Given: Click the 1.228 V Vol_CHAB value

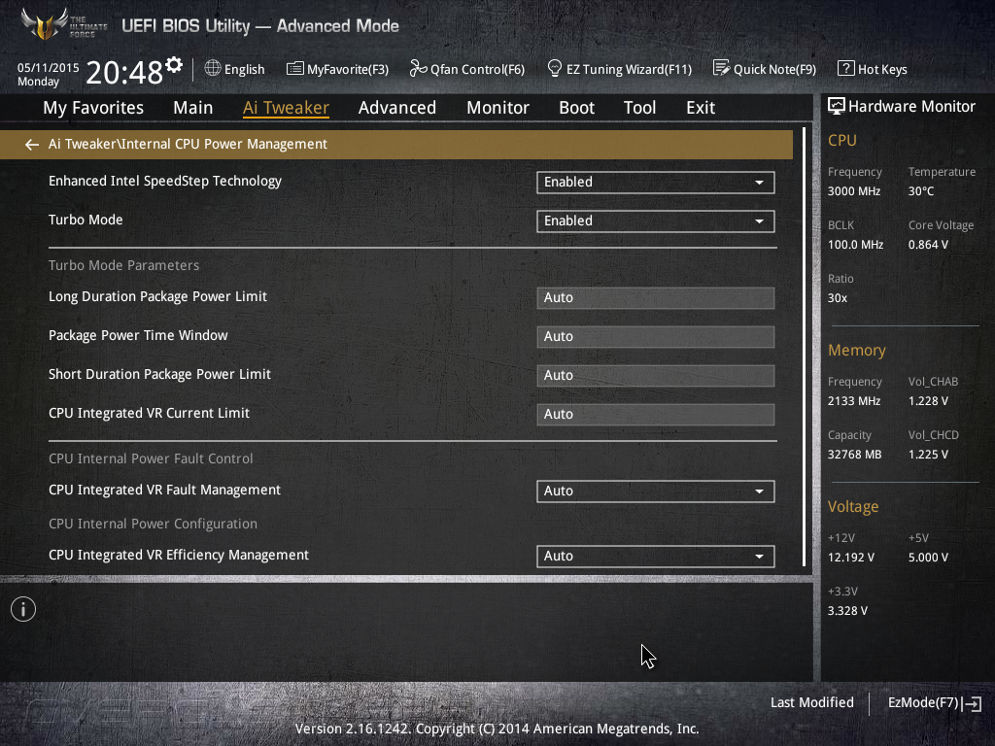Looking at the screenshot, I should pyautogui.click(x=928, y=401).
